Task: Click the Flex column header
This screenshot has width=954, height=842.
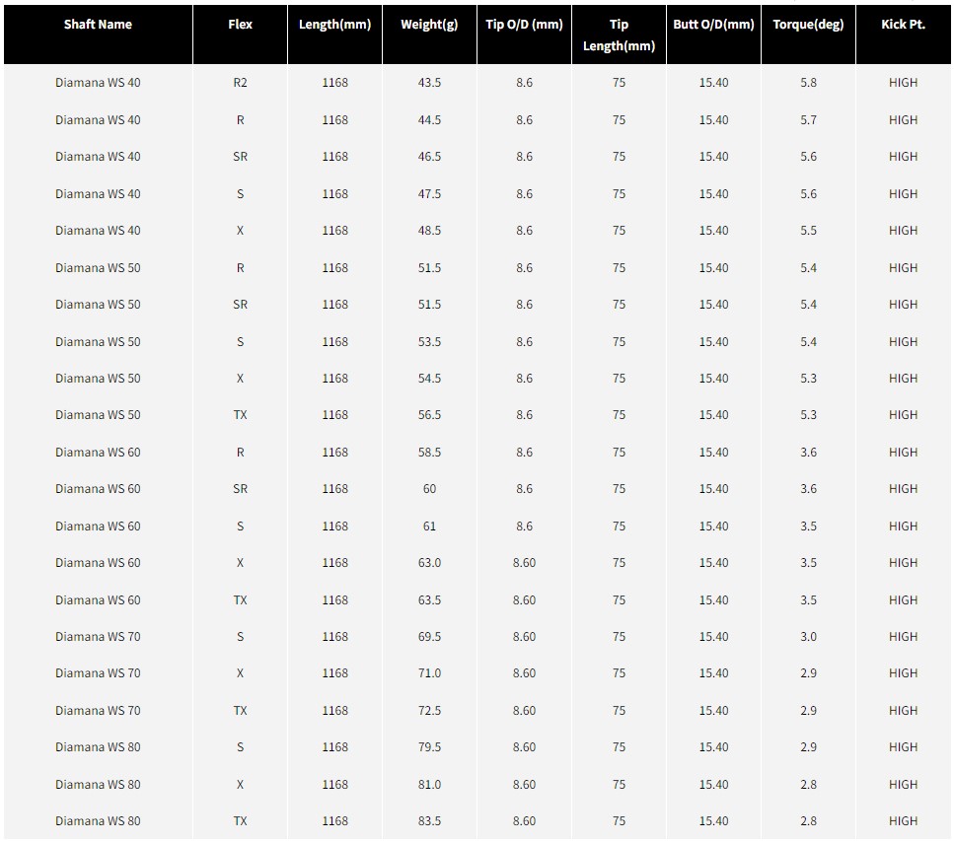Action: [241, 25]
